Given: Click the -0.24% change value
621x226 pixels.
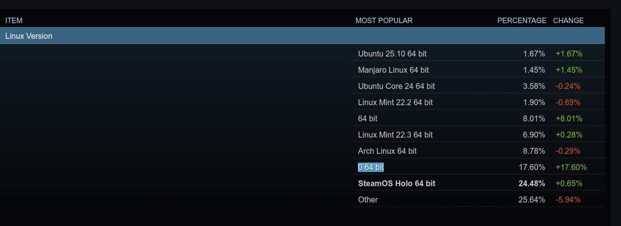Looking at the screenshot, I should 568,86.
